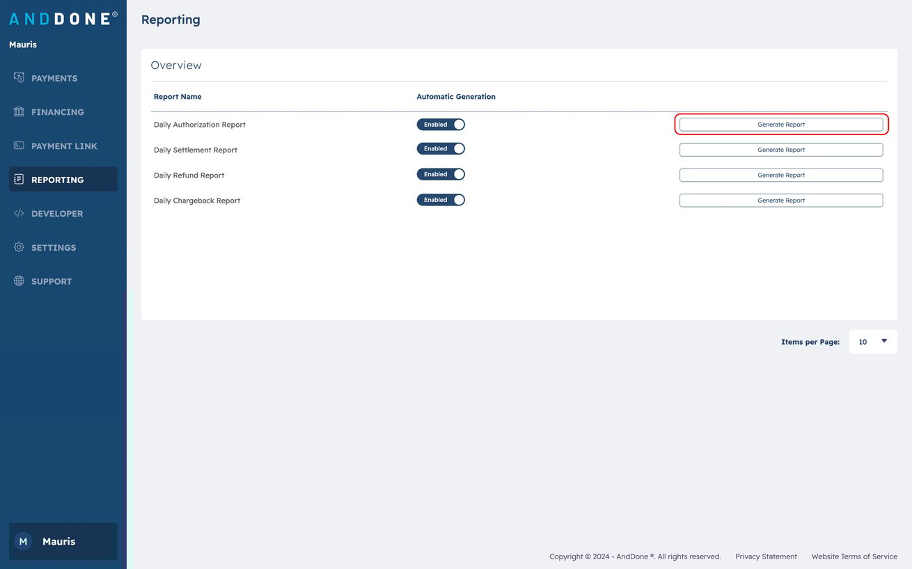912x569 pixels.
Task: Expand the page size selector showing 10
Action: (872, 341)
